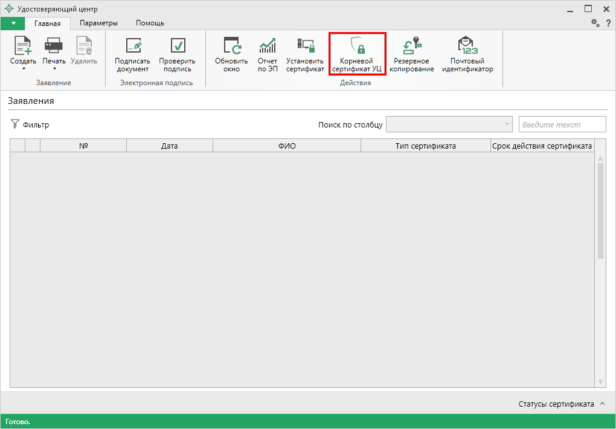The height and width of the screenshot is (429, 616).
Task: Sort by the ФИО column header
Action: tap(287, 146)
